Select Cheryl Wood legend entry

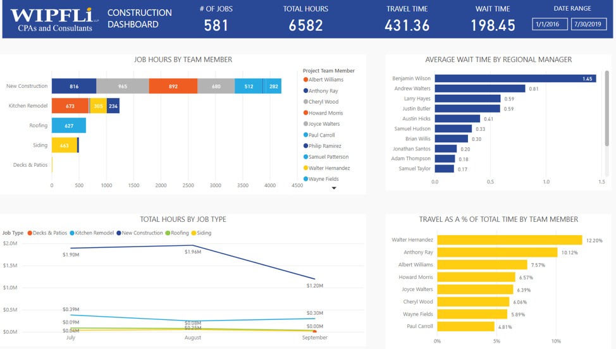[323, 102]
